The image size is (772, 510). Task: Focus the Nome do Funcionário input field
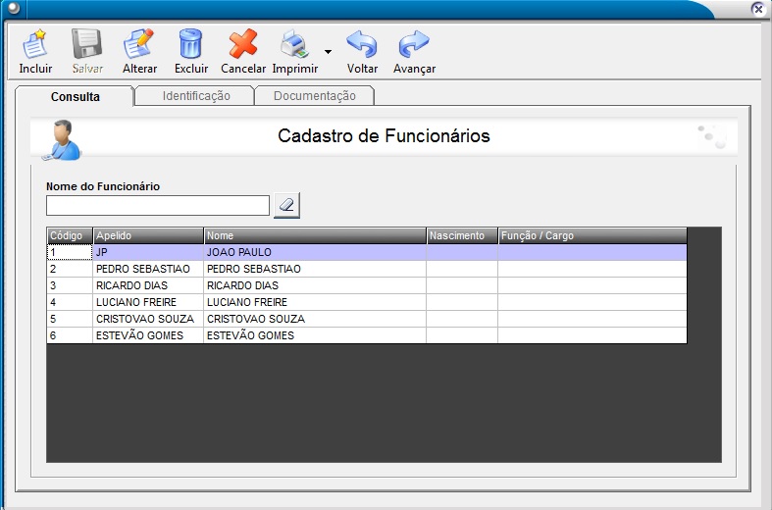click(x=158, y=205)
